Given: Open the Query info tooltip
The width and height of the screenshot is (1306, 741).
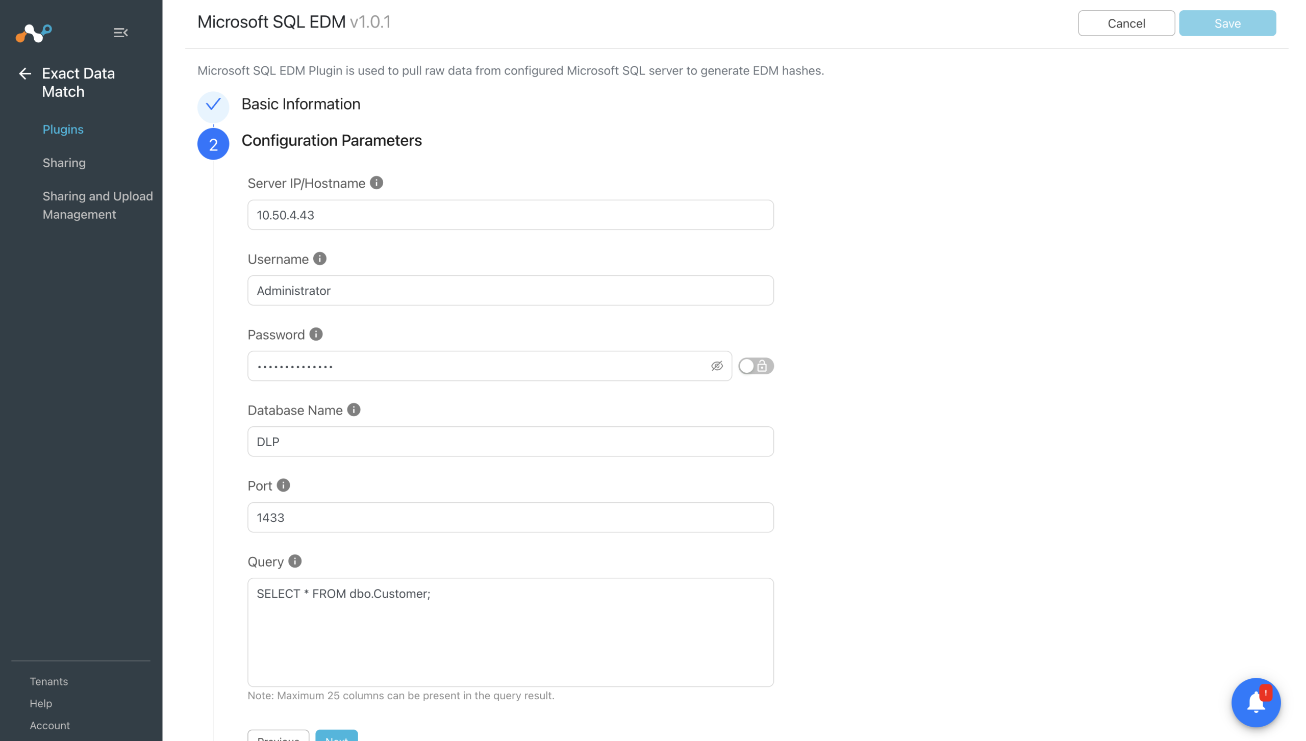Looking at the screenshot, I should pos(294,561).
